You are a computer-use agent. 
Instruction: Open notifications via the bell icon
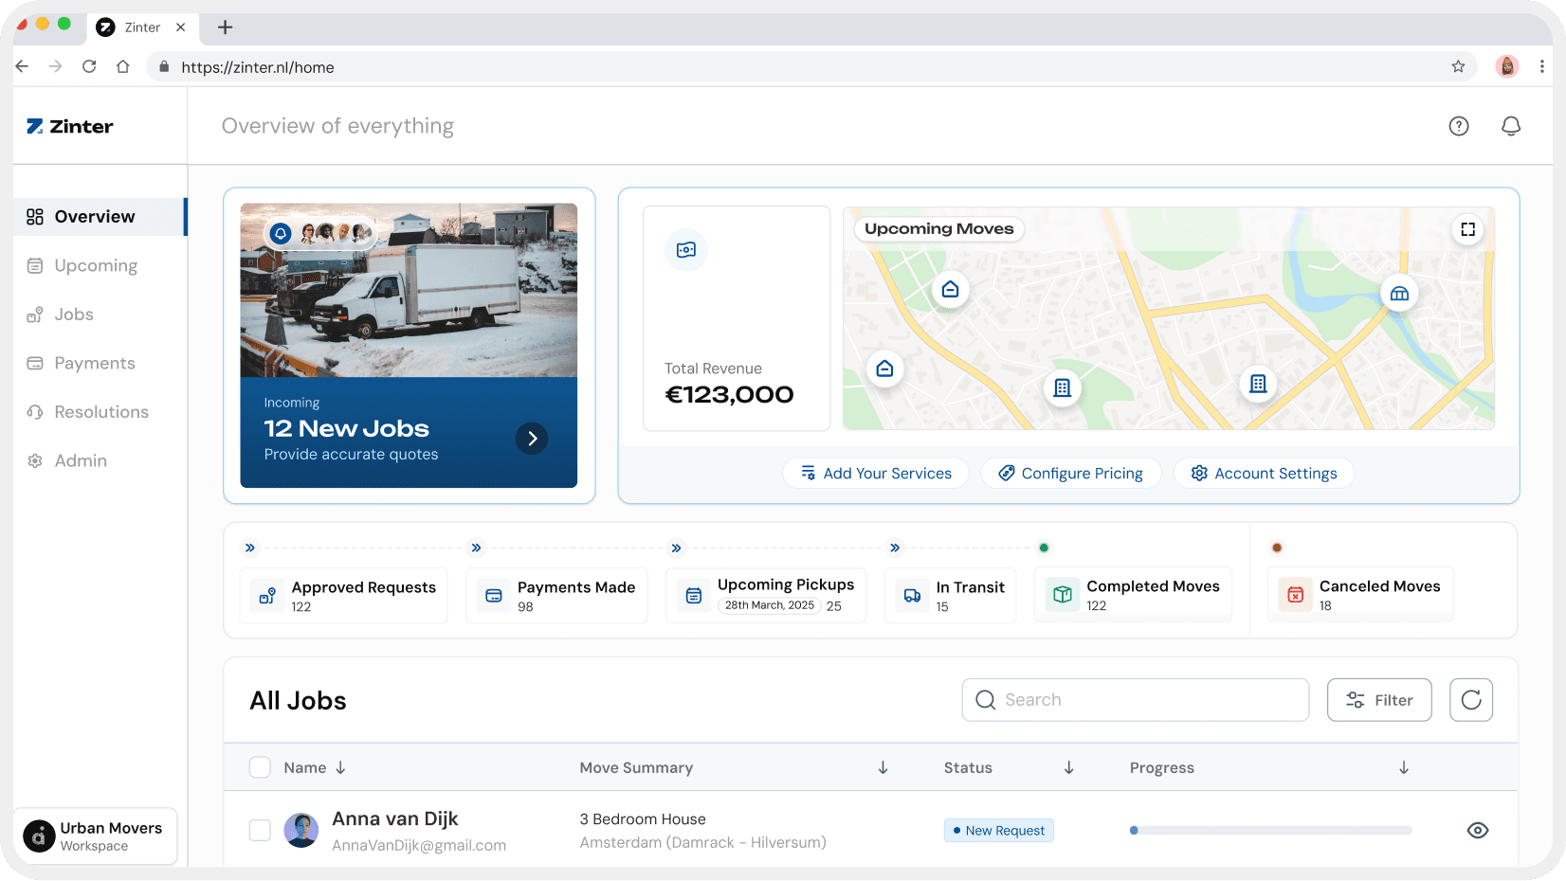1511,125
